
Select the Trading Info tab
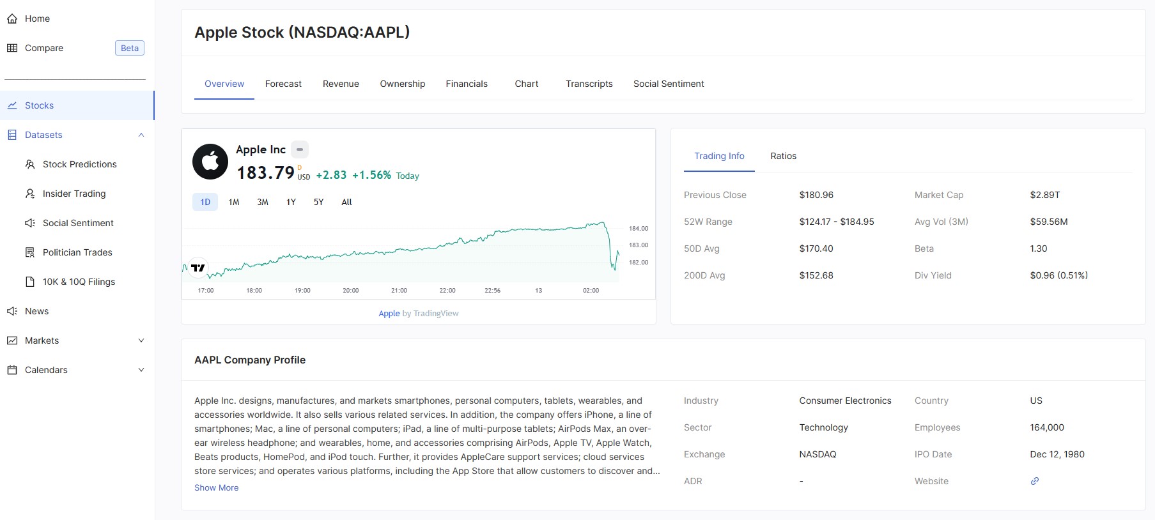click(719, 156)
